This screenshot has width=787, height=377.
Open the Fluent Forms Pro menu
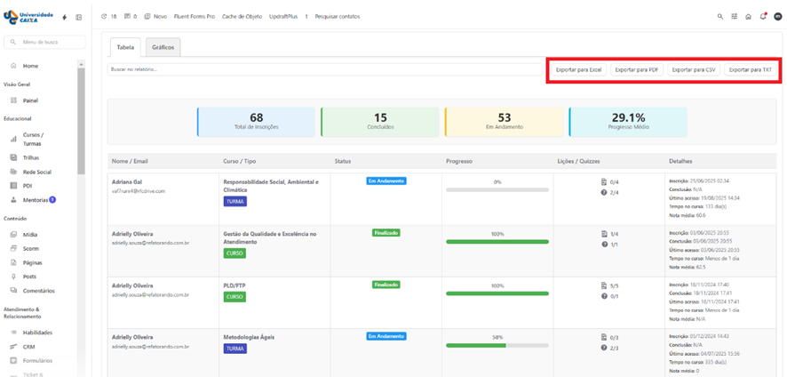pos(194,17)
